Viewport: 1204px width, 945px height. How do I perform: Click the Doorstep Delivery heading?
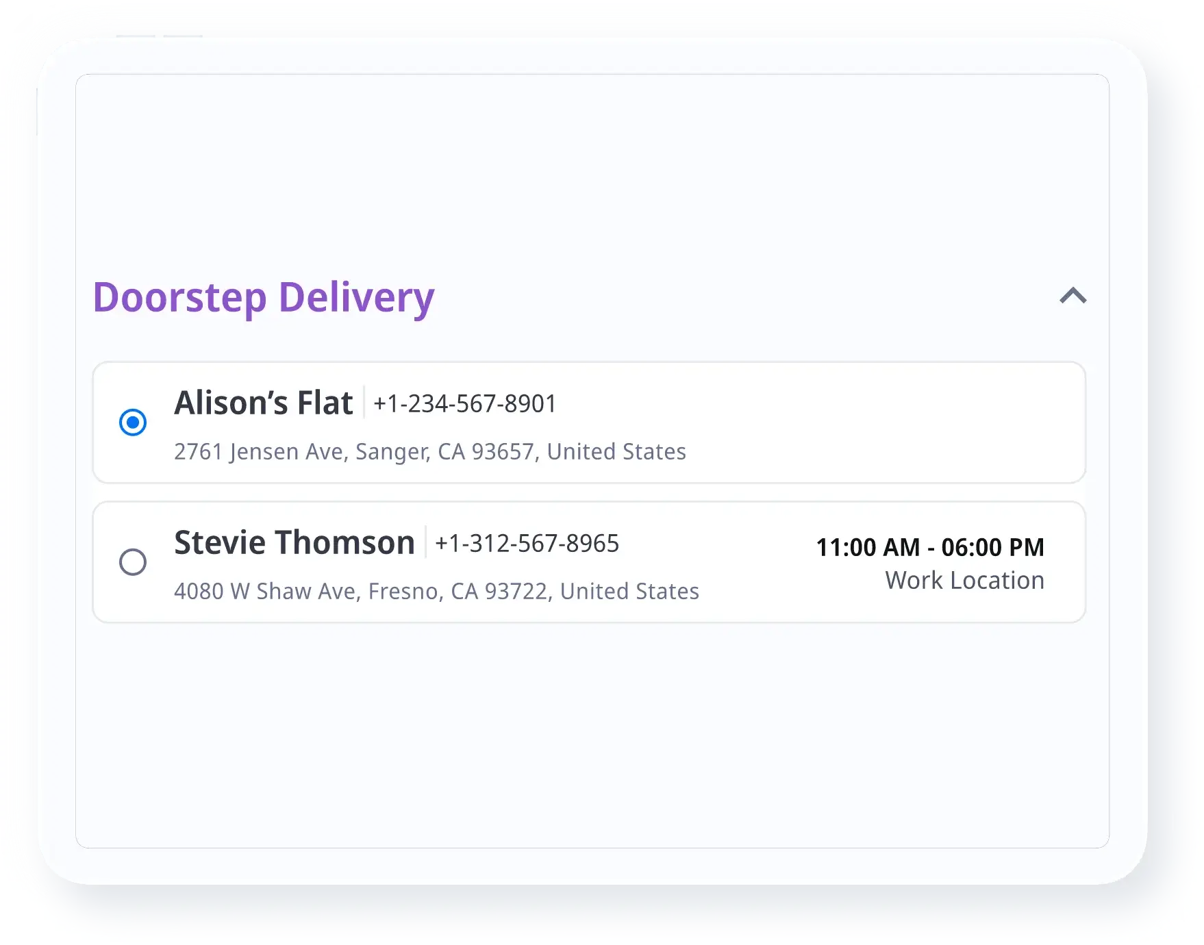pos(264,297)
